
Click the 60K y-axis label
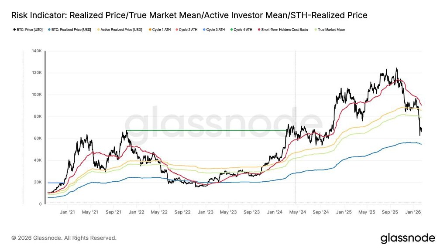pyautogui.click(x=37, y=139)
